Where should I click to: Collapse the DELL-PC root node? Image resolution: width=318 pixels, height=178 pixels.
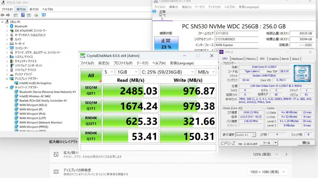(x=3, y=22)
